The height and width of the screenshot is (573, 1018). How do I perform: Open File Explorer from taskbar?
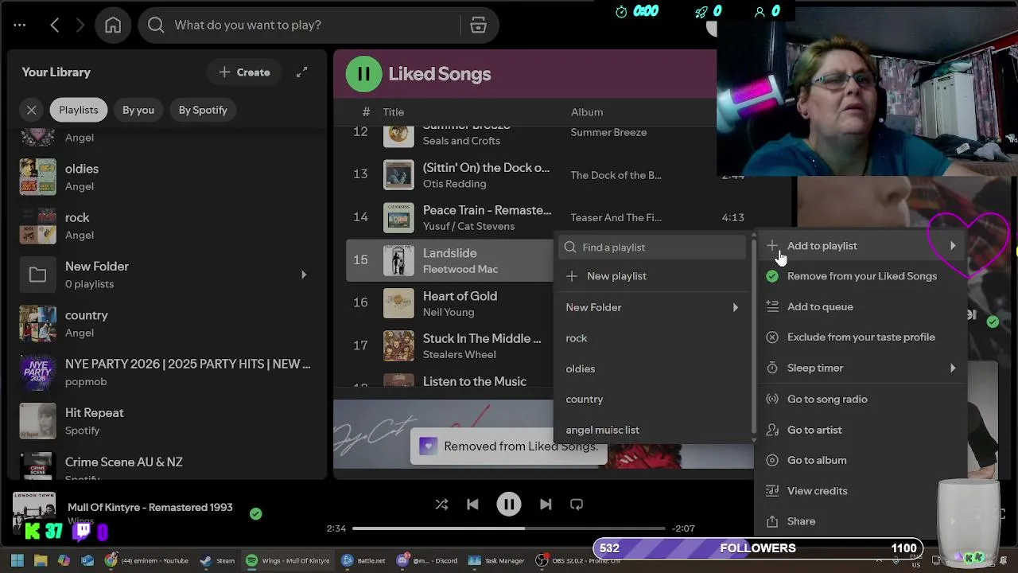click(41, 560)
